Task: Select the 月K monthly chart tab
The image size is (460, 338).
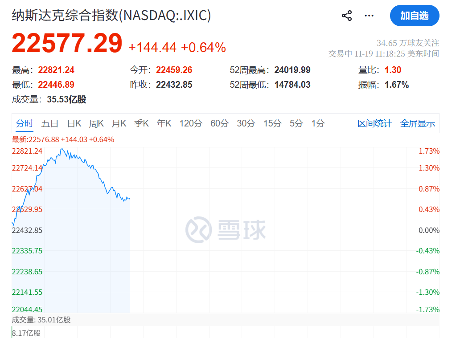Action: click(119, 123)
